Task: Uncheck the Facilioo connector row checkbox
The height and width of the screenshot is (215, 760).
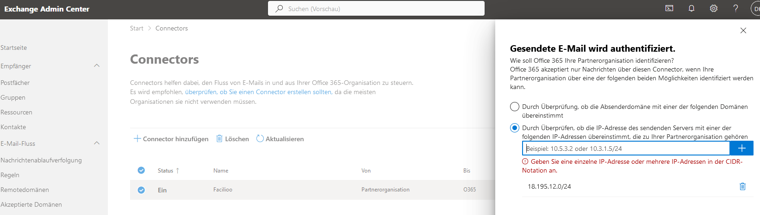Action: [141, 190]
